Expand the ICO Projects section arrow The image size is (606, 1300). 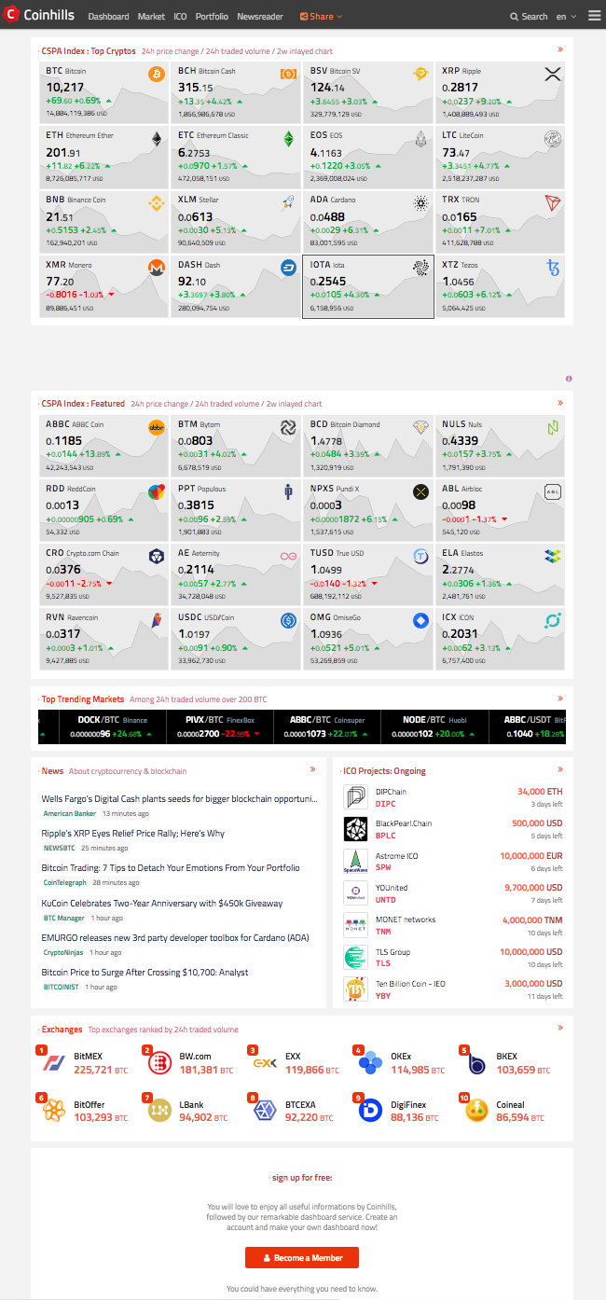tap(560, 770)
